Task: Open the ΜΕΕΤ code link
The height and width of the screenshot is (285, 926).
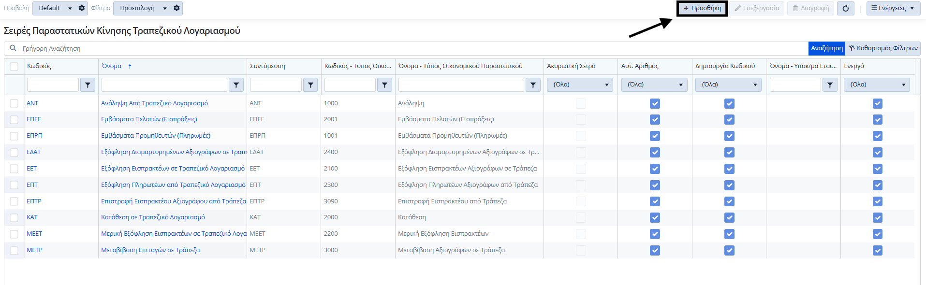Action: (34, 234)
